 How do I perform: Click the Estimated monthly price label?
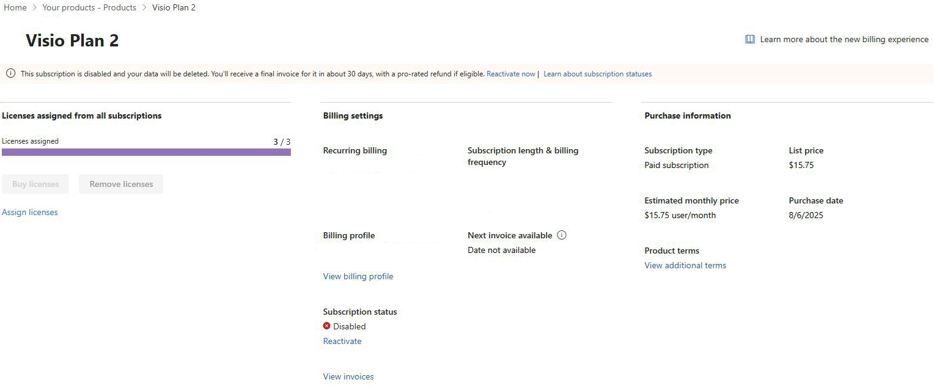tap(692, 201)
